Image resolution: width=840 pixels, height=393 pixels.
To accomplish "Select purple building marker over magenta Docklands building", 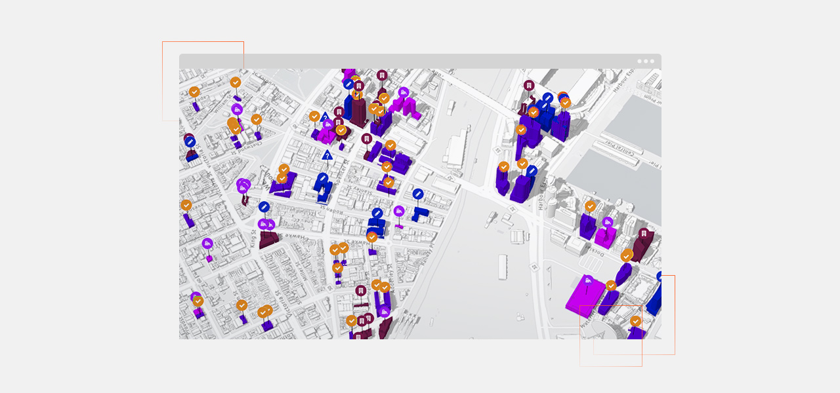I will pyautogui.click(x=608, y=223).
